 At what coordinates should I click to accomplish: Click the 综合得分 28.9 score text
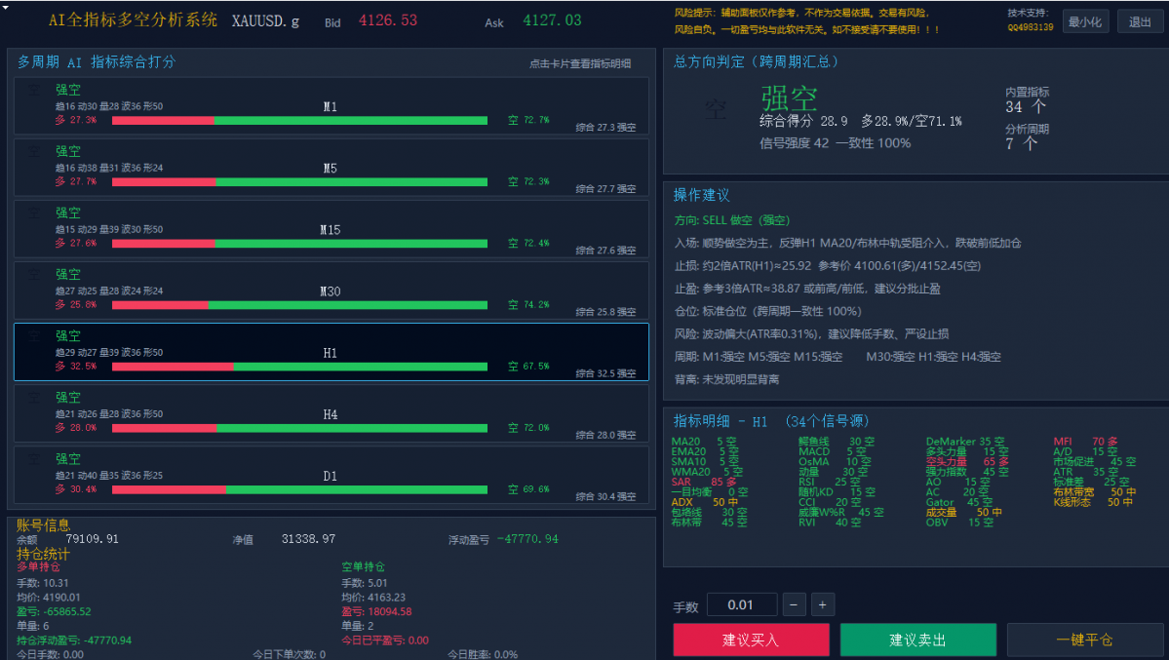(x=803, y=121)
